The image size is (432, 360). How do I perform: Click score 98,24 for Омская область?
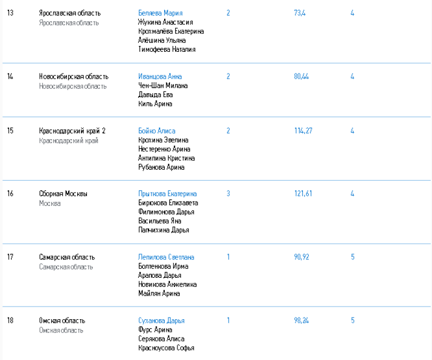[301, 320]
